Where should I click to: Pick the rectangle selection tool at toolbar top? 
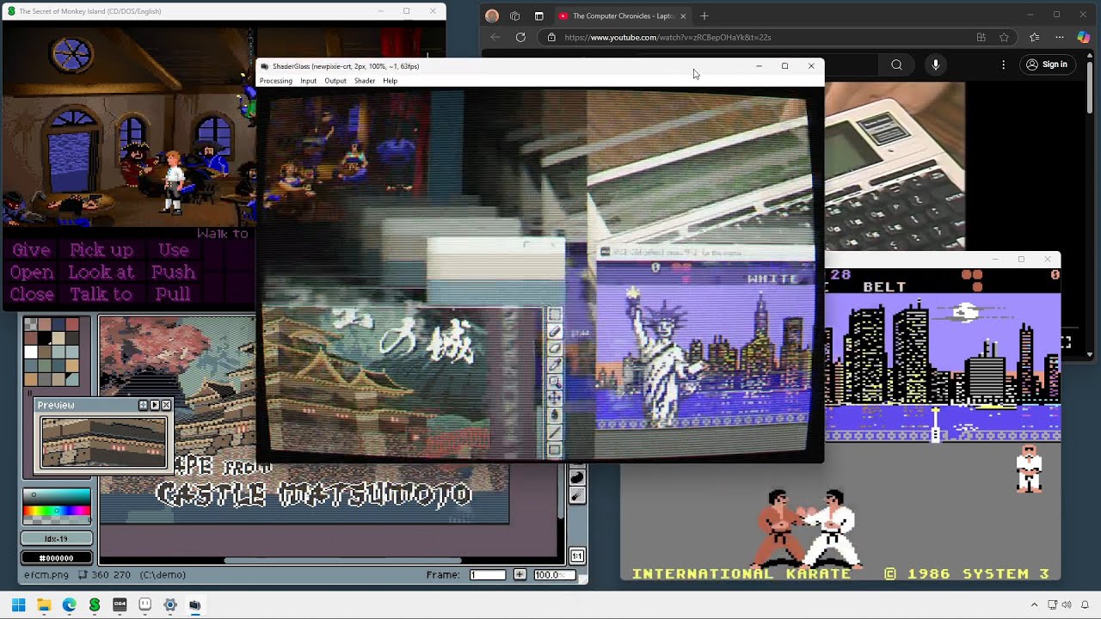pos(554,312)
